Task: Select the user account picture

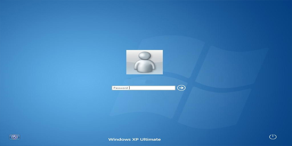Action: [x=145, y=62]
